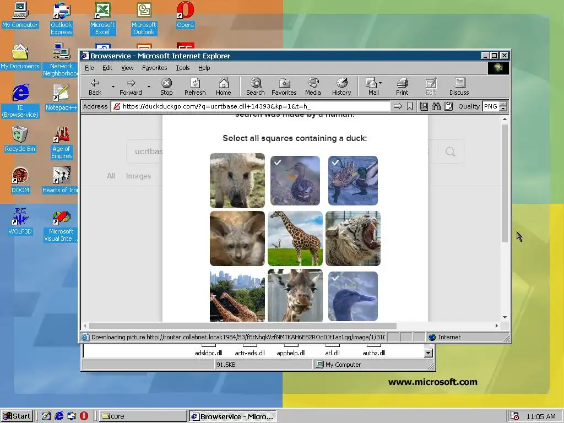Adjust the Quality PNG spinner
The image size is (564, 423).
[x=503, y=106]
